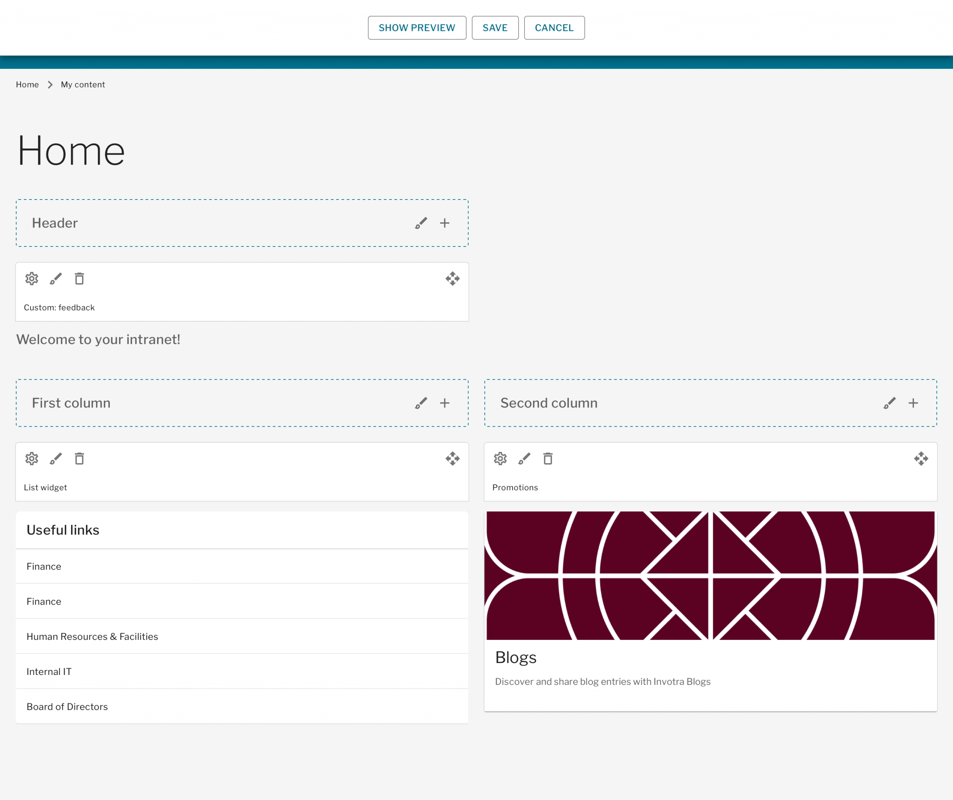The width and height of the screenshot is (953, 800).
Task: Go to Home breadcrumb link
Action: 27,85
